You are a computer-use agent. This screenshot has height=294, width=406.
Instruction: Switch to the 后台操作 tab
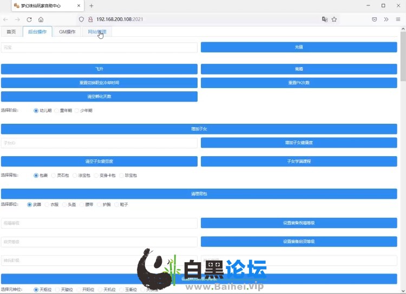pyautogui.click(x=37, y=31)
